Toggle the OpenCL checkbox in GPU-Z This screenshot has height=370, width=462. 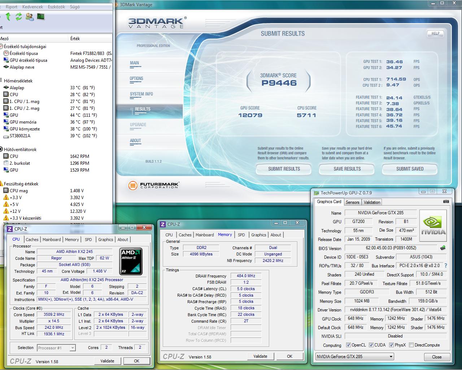[348, 345]
